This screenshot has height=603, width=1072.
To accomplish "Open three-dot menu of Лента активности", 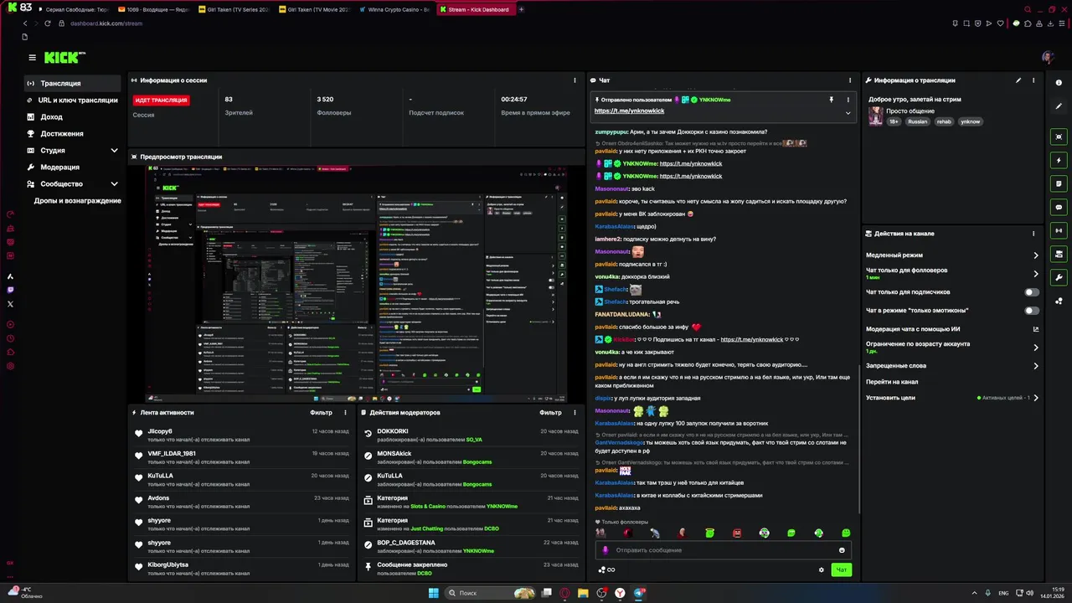I will tap(345, 413).
